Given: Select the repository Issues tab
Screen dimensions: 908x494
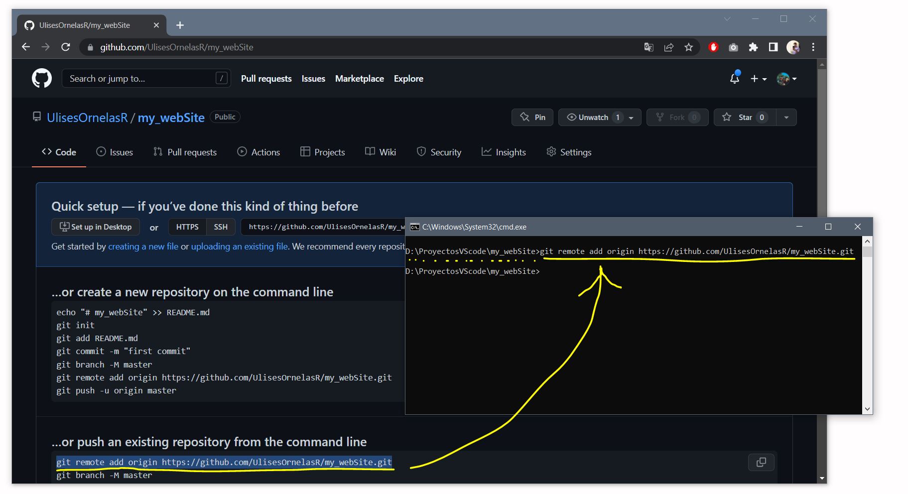Looking at the screenshot, I should [x=115, y=152].
